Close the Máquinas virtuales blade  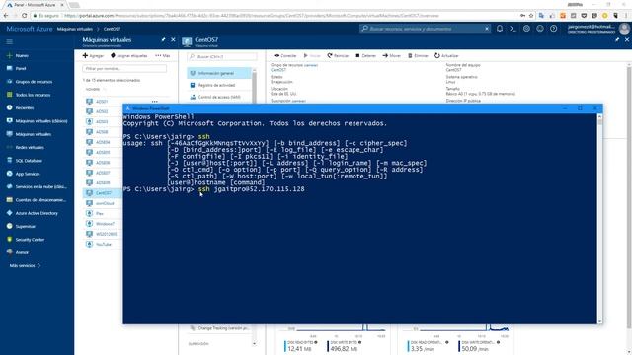point(173,39)
